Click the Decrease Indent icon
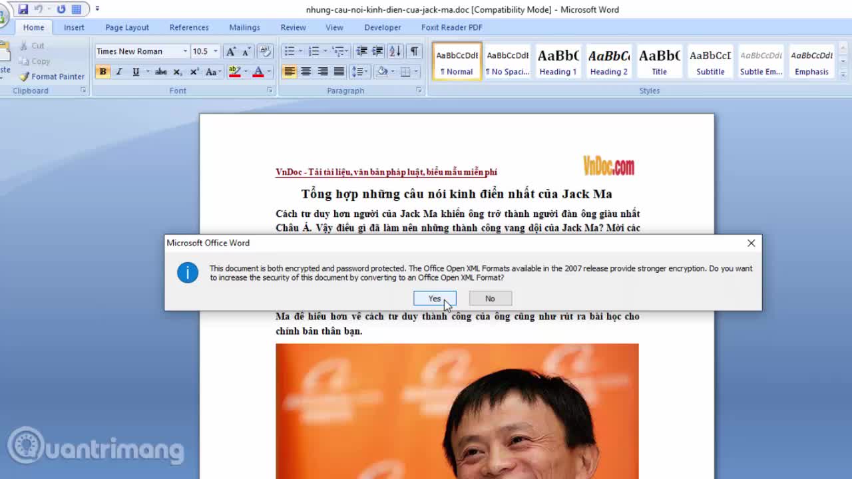The image size is (852, 479). pos(361,51)
